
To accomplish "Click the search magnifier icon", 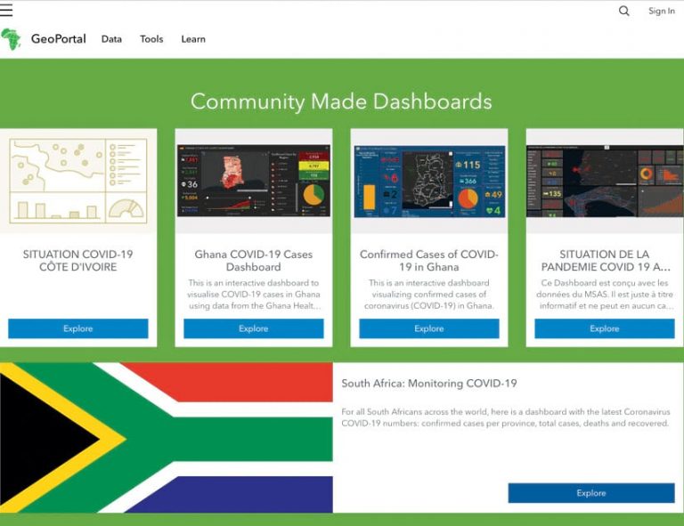I will click(x=623, y=11).
